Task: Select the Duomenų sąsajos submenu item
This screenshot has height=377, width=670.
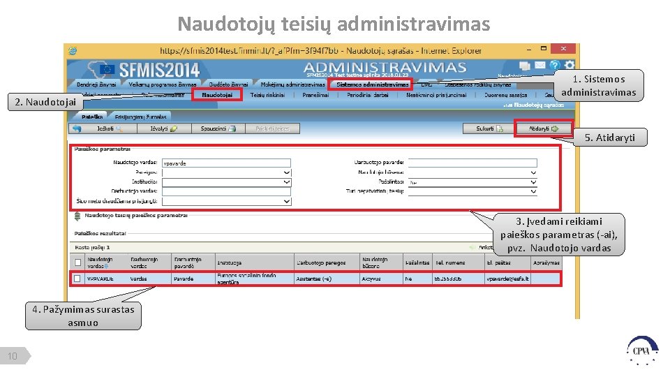Action: (x=505, y=95)
